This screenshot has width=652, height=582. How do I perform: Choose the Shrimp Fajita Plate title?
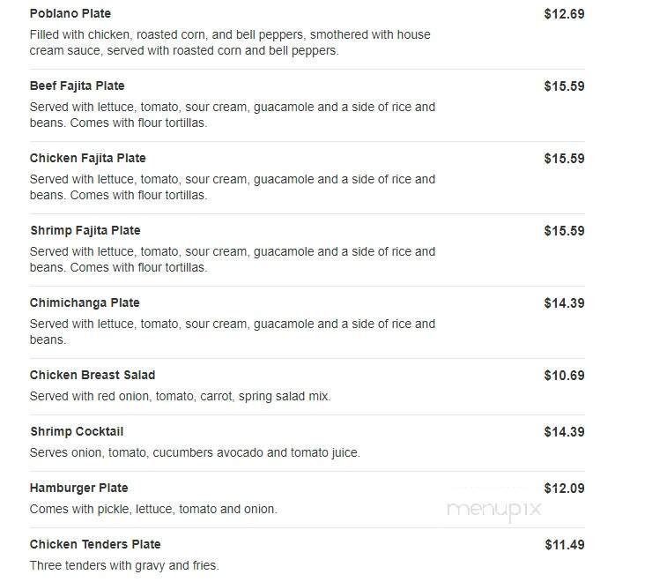[85, 231]
